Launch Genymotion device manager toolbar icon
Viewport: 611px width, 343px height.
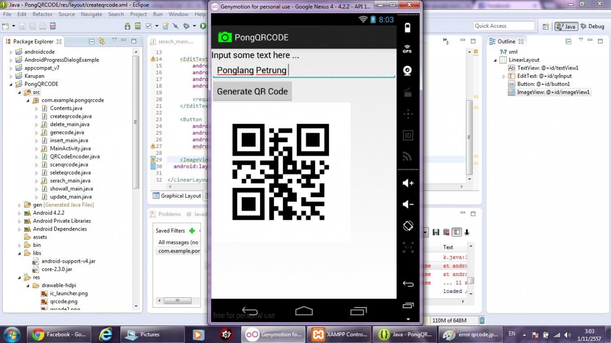[53, 26]
